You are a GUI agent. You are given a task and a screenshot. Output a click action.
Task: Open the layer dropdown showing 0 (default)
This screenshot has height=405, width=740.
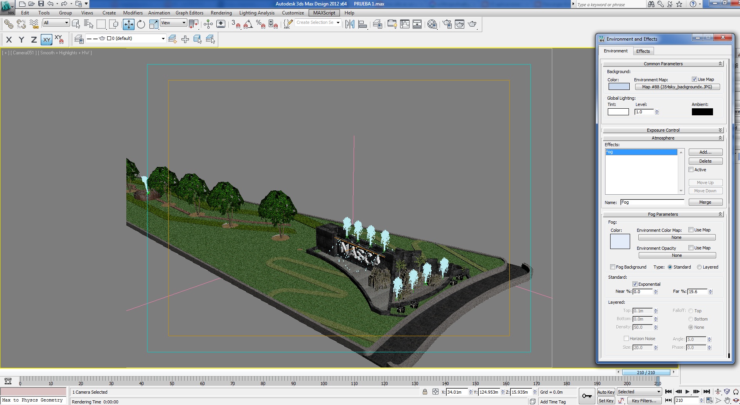[163, 38]
